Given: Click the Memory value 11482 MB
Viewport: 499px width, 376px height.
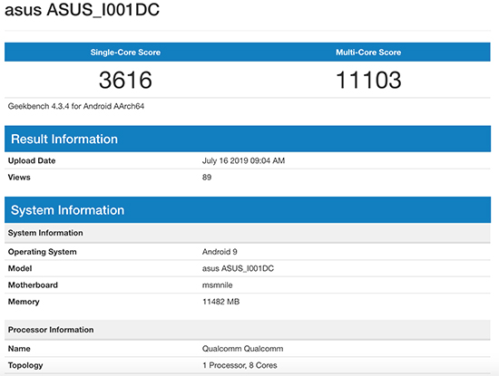Looking at the screenshot, I should (x=220, y=302).
